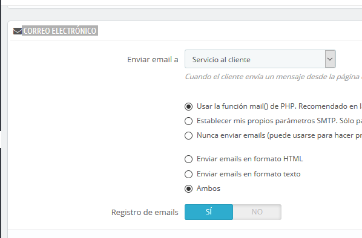Image resolution: width=362 pixels, height=238 pixels.
Task: Select Establecer mis propios parámetros SMTP
Action: coord(189,121)
